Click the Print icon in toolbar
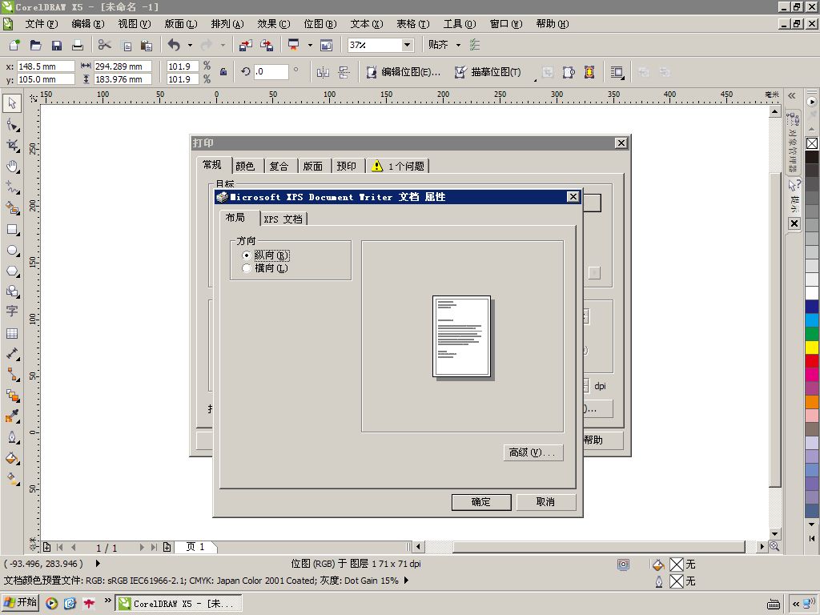The image size is (820, 615). (78, 45)
